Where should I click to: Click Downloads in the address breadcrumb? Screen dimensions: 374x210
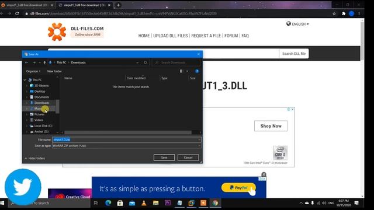(x=78, y=62)
